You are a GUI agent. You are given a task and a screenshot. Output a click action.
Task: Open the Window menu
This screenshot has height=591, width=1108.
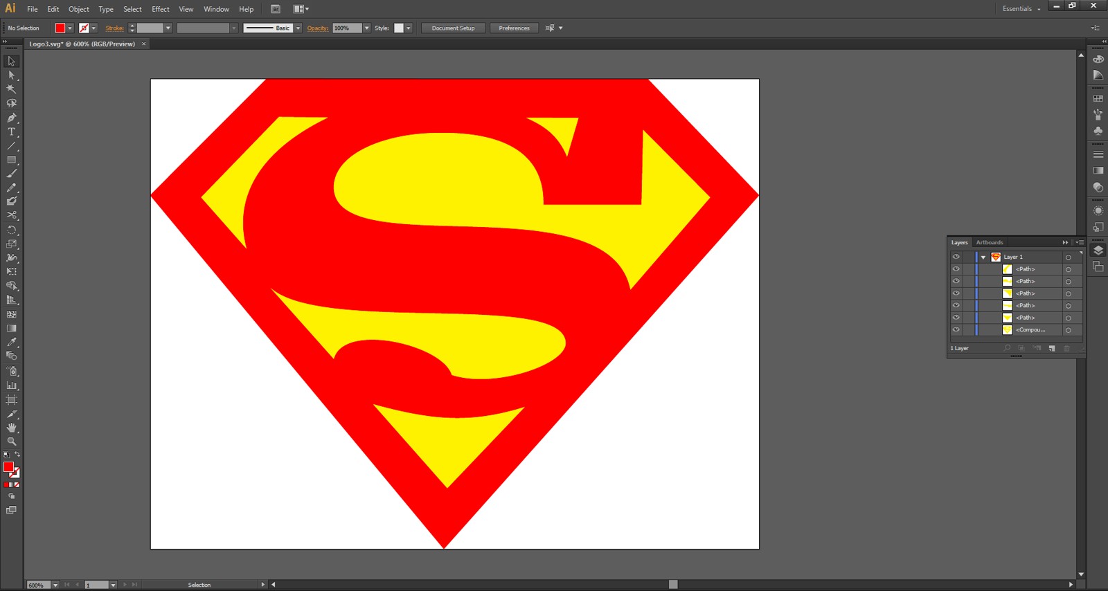216,9
